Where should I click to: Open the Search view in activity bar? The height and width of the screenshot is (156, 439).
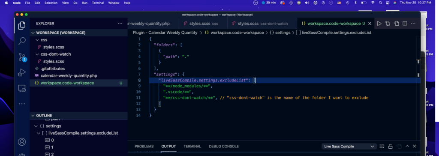tap(22, 41)
